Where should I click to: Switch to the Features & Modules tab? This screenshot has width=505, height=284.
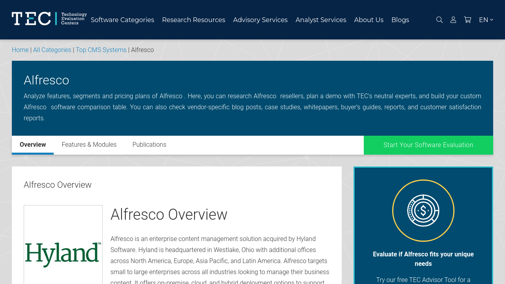(x=89, y=145)
